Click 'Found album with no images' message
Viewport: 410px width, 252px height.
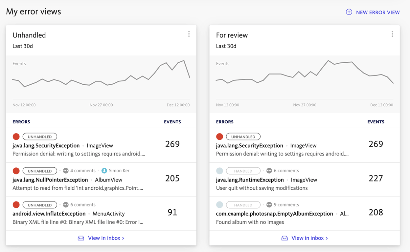point(250,222)
